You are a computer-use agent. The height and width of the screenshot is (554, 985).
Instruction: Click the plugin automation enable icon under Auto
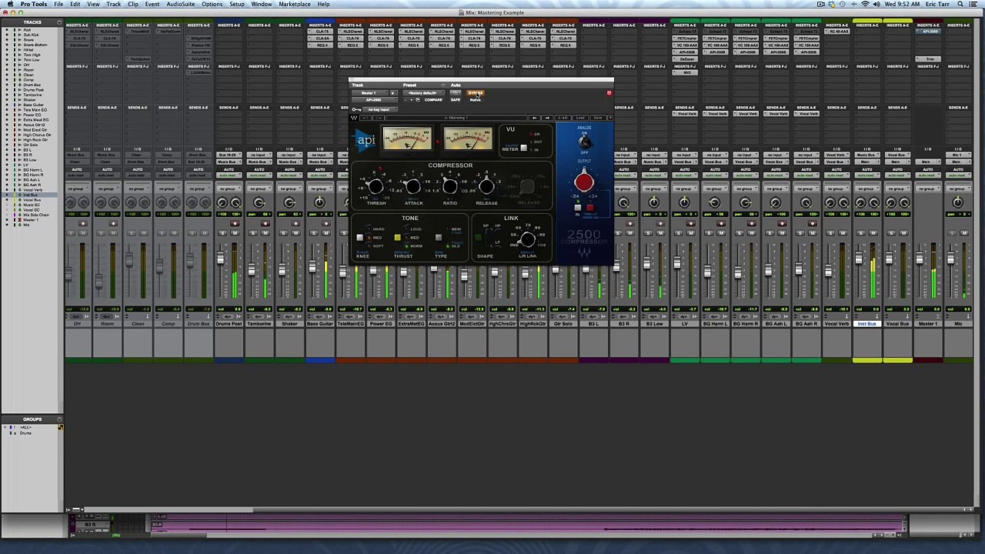pos(456,93)
